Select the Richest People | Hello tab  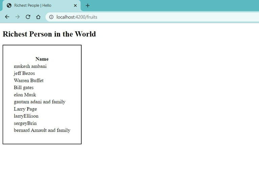tap(41, 6)
